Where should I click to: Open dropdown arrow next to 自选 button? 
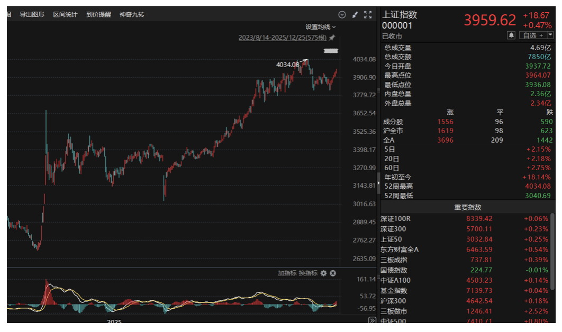coord(550,35)
